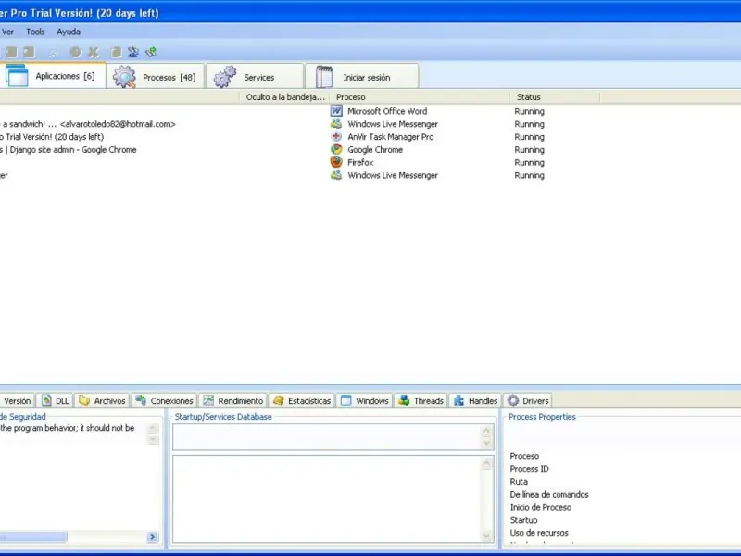Viewport: 741px width, 556px height.
Task: Click scroll-right arrow in security panel
Action: (152, 537)
